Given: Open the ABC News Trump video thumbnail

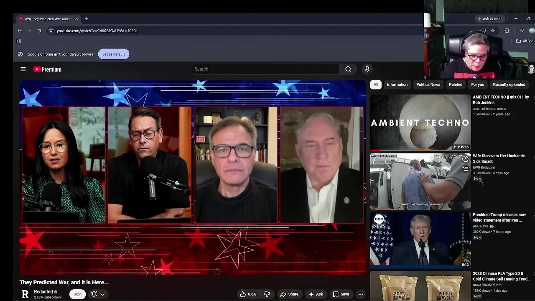Looking at the screenshot, I should [x=420, y=240].
